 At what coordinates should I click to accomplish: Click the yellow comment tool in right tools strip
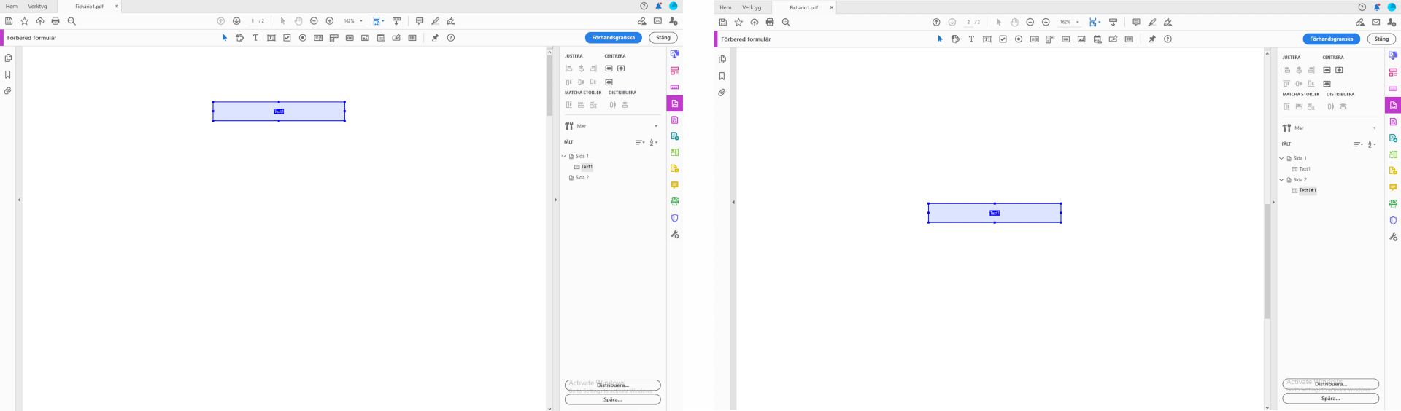pyautogui.click(x=1393, y=187)
